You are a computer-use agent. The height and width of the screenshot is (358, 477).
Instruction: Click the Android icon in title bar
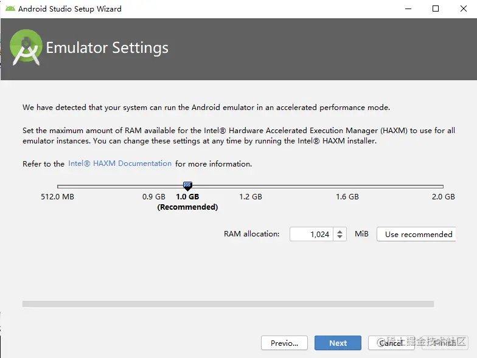pos(10,9)
